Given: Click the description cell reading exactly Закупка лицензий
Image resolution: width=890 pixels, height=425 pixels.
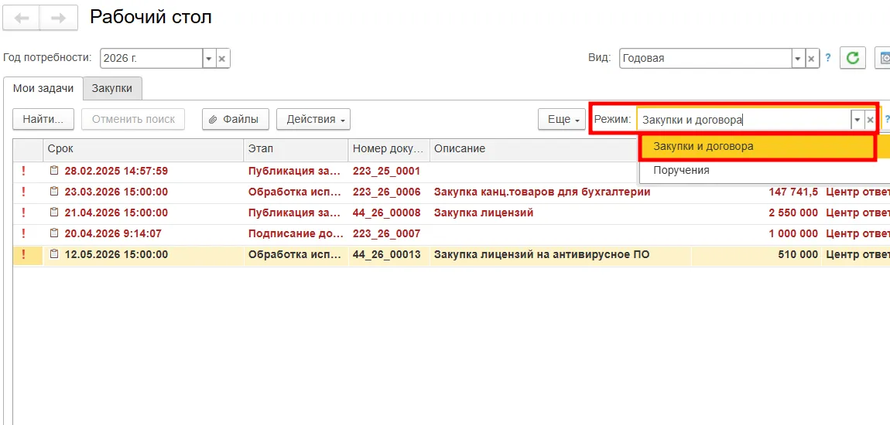Looking at the screenshot, I should (x=484, y=213).
